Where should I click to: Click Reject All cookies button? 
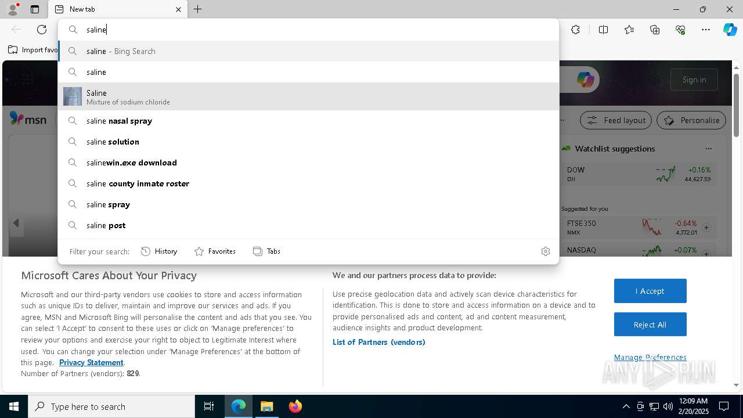650,325
